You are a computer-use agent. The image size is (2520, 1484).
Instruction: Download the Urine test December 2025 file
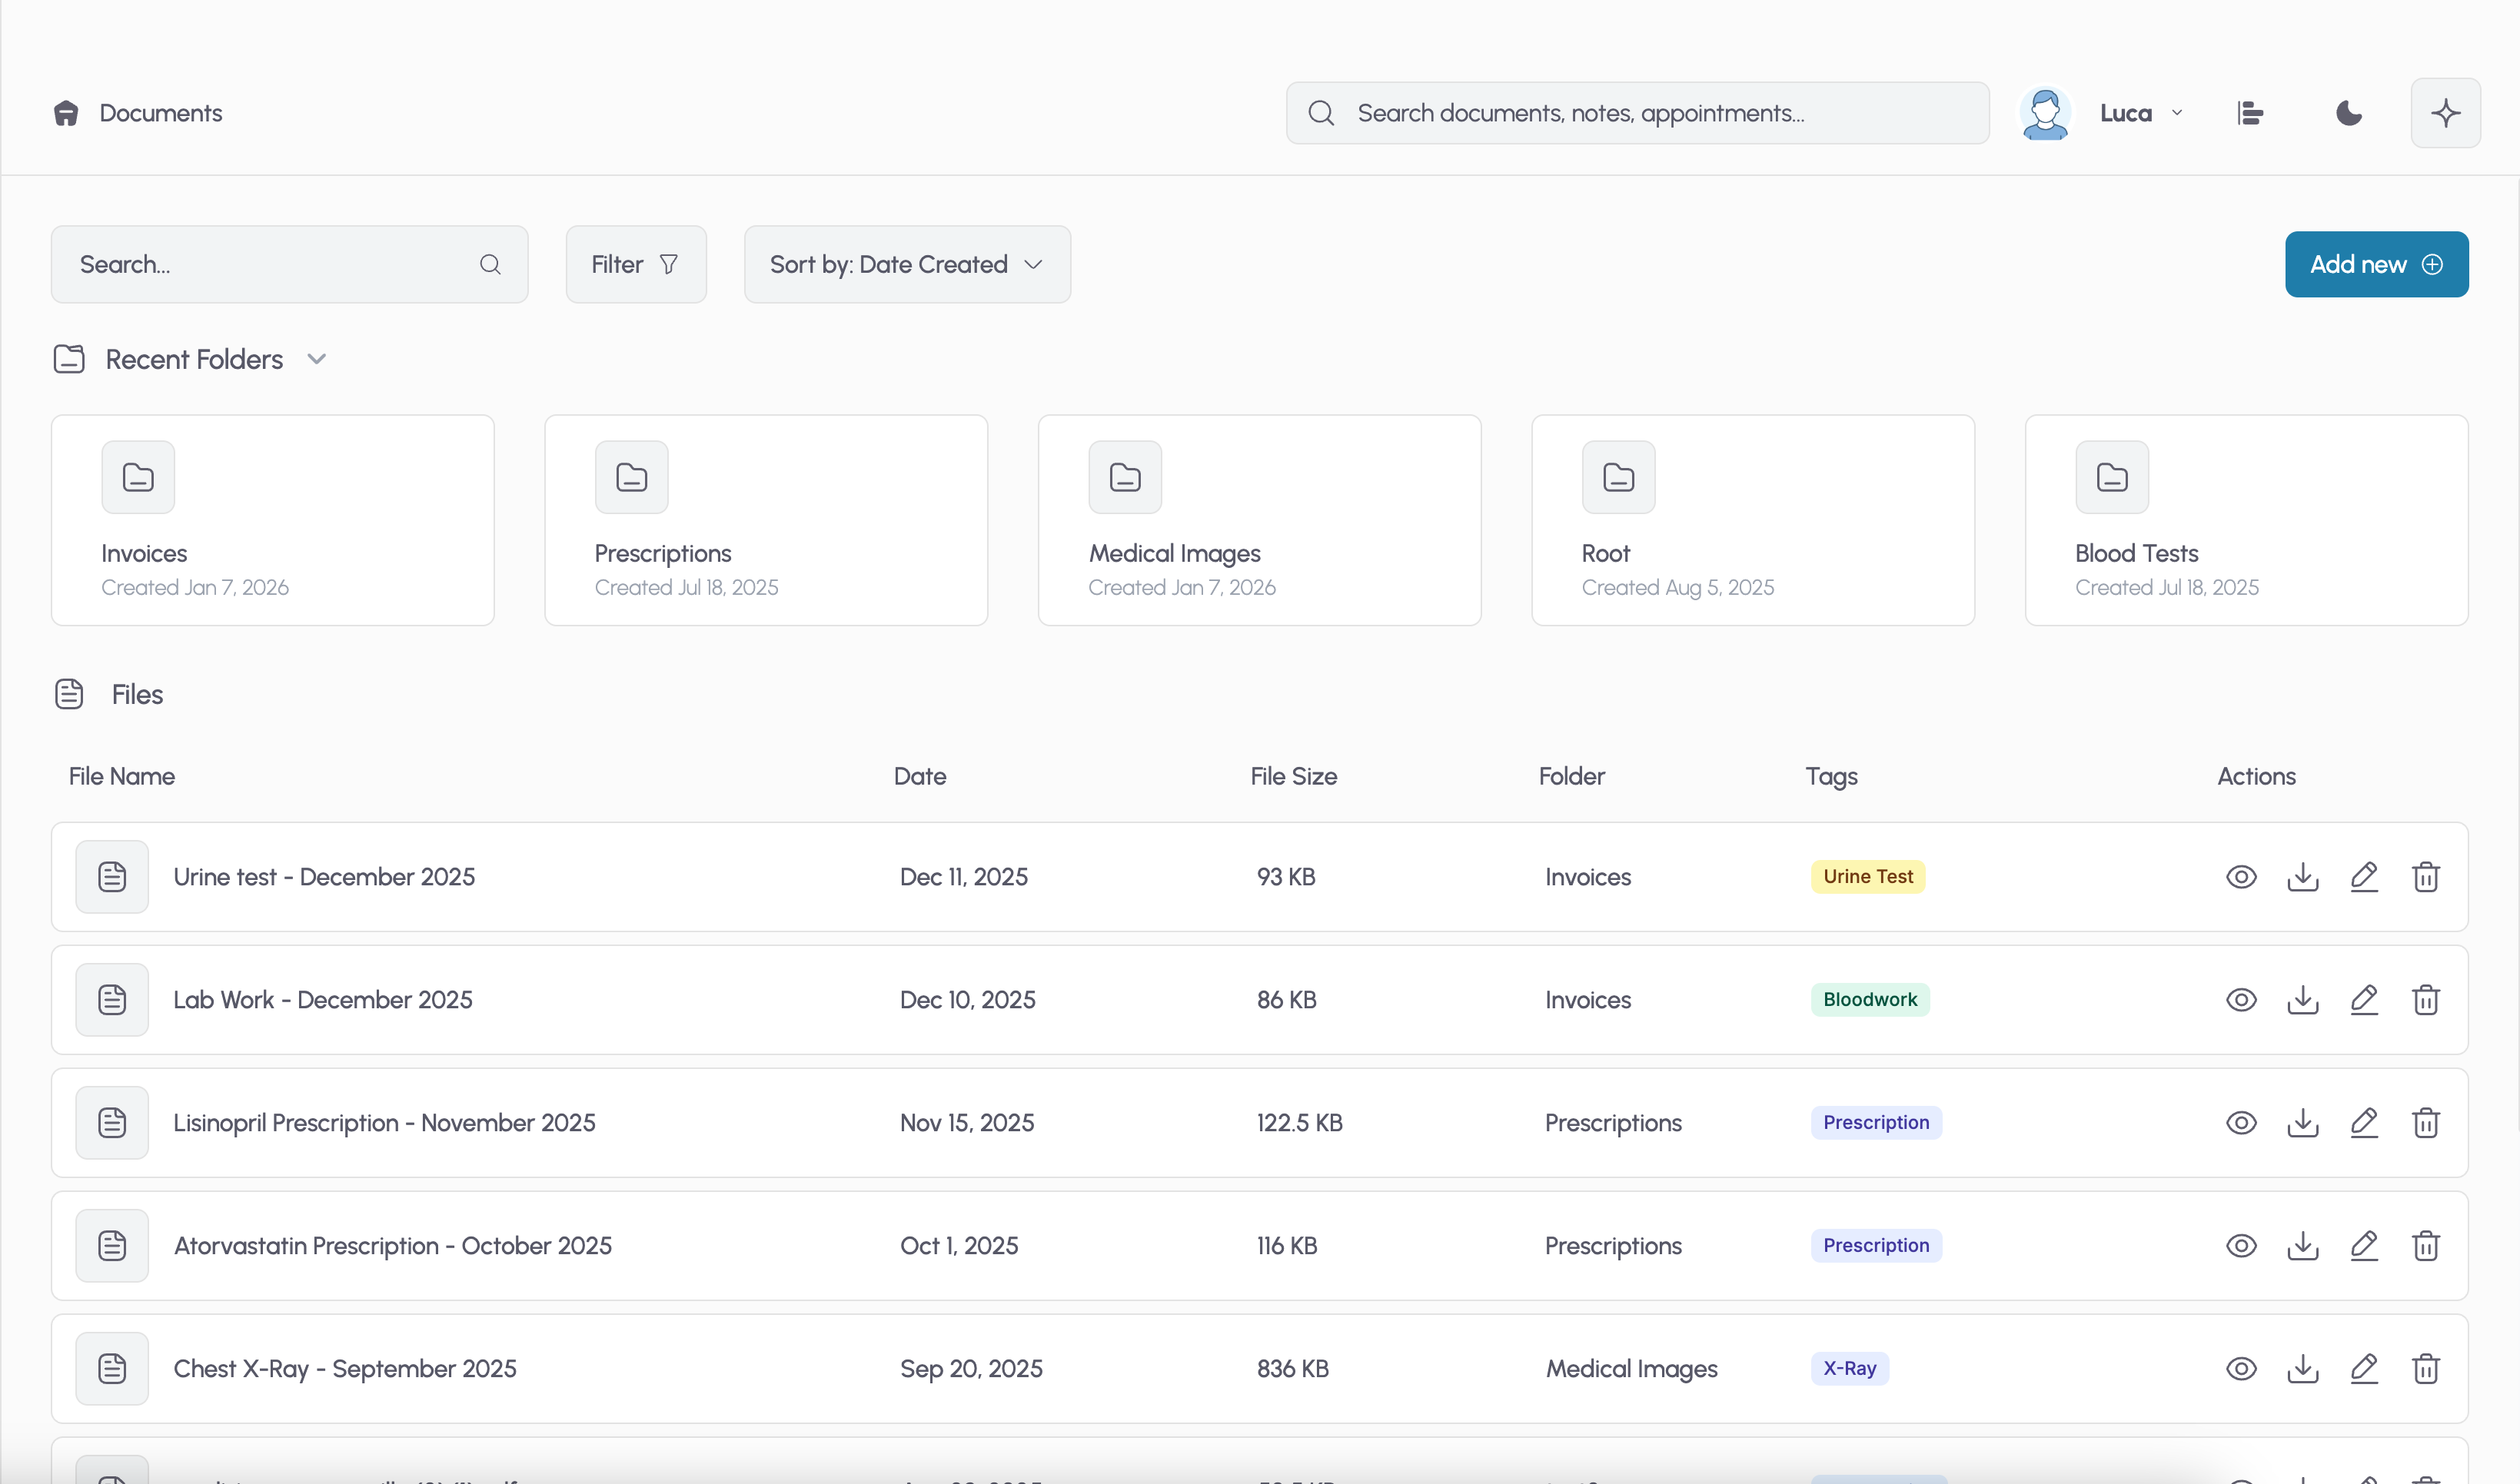coord(2302,877)
